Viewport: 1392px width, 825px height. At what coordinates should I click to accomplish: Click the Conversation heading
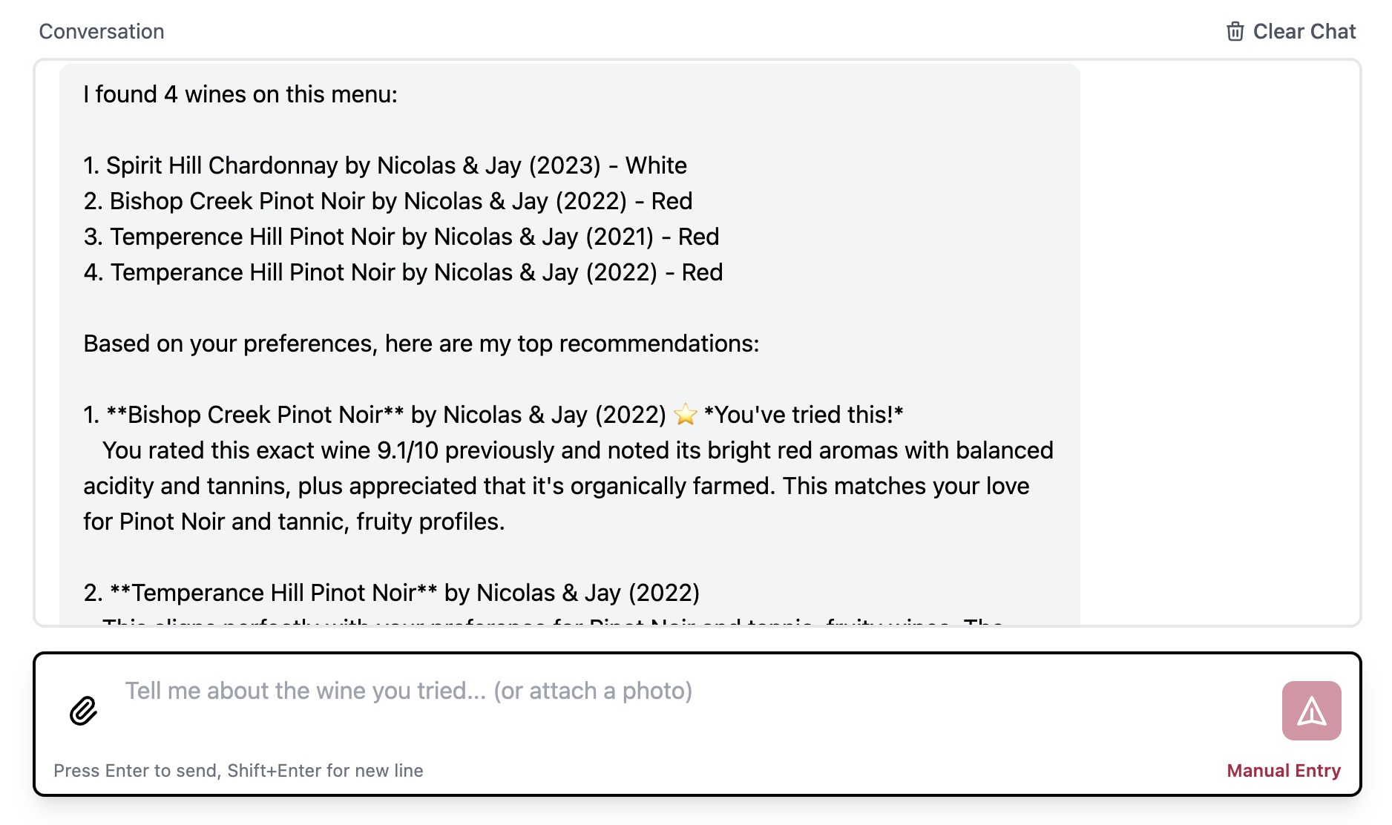click(102, 31)
